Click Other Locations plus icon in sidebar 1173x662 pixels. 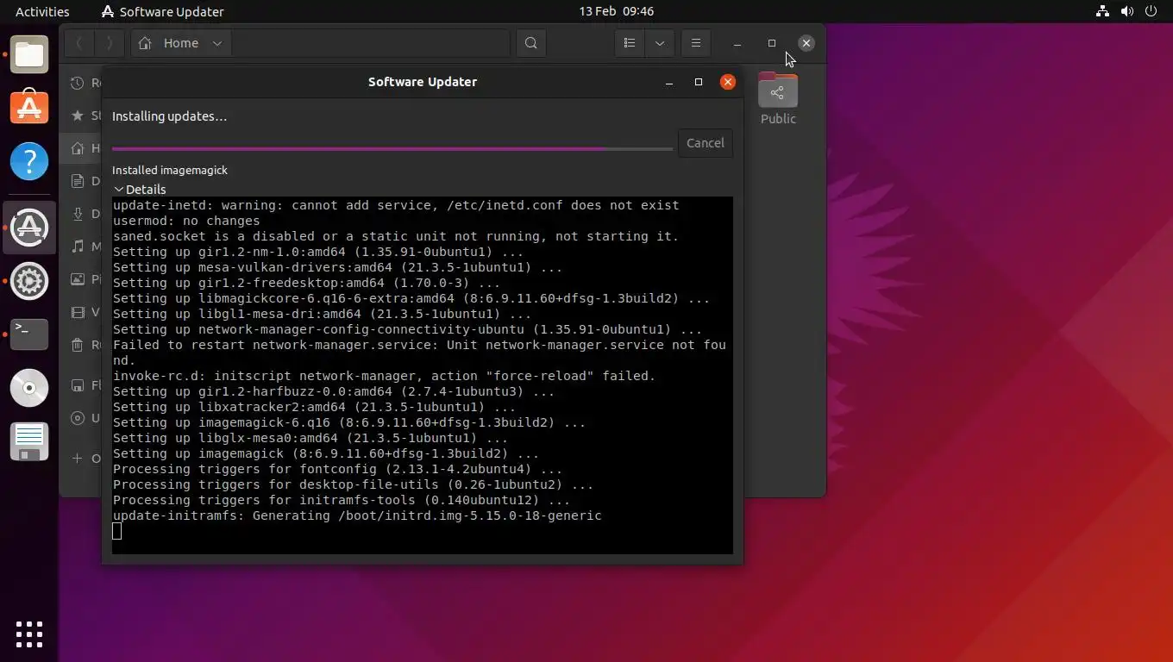78,459
